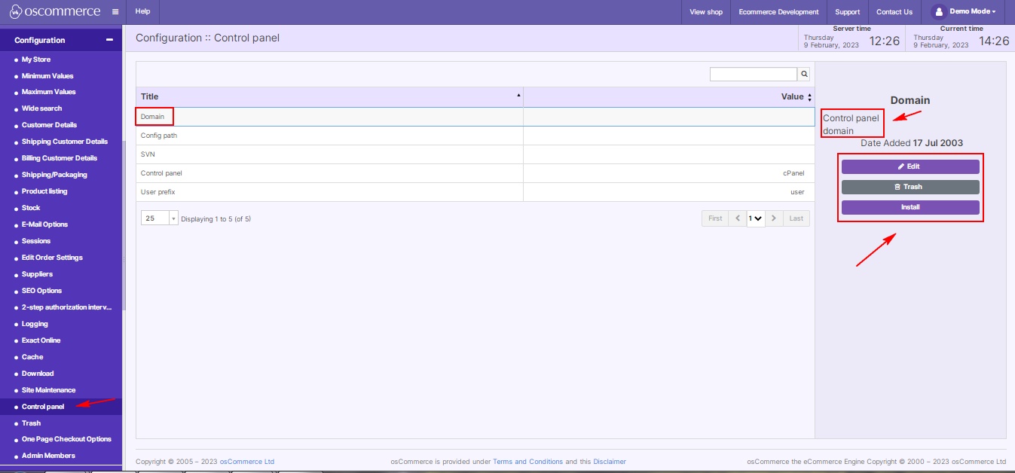Select the Config path table row
Image resolution: width=1015 pixels, height=473 pixels.
click(329, 136)
